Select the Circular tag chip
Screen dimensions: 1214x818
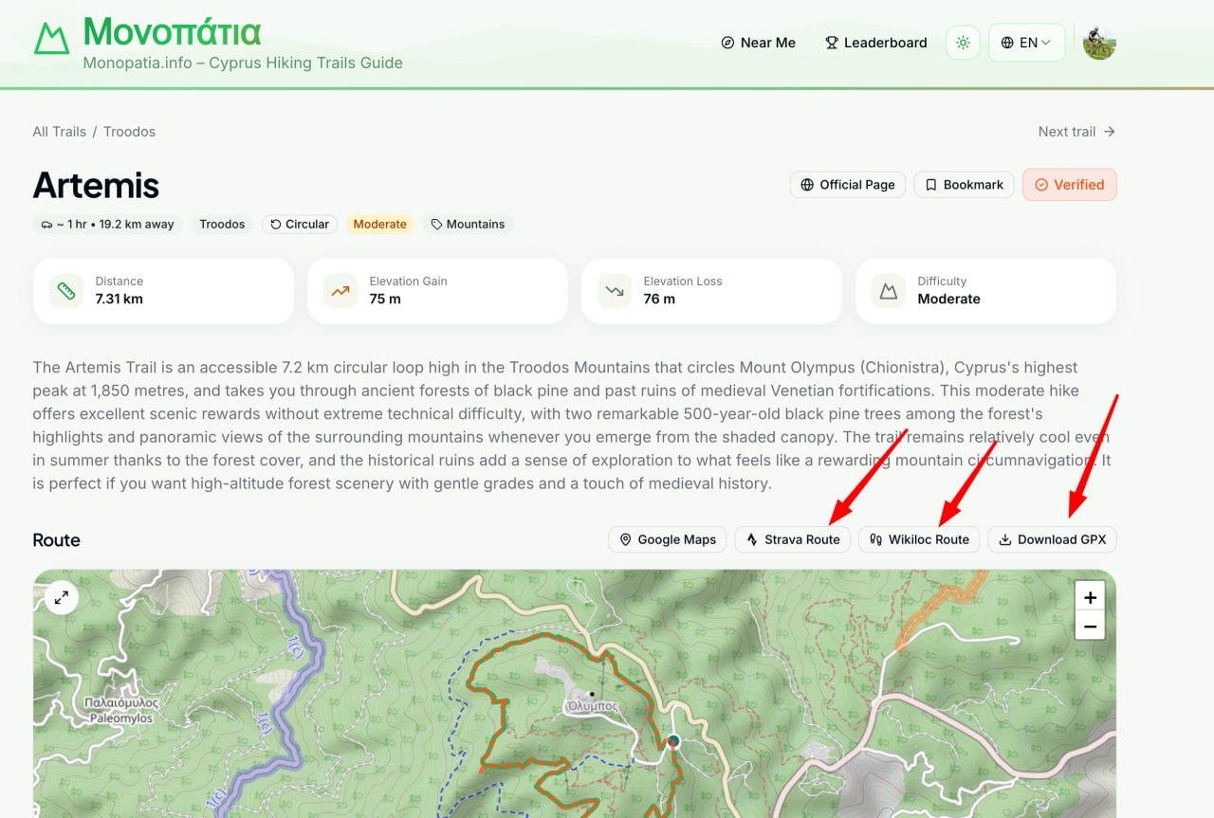click(300, 225)
